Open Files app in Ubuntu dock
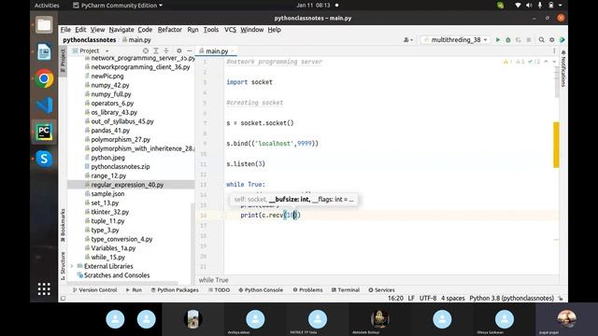 pos(44,25)
